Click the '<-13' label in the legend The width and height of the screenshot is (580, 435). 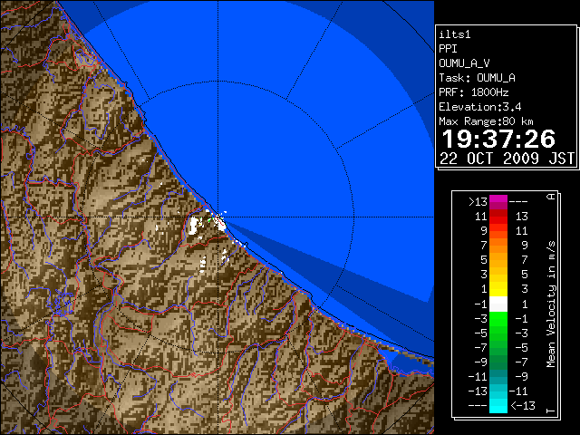523,405
